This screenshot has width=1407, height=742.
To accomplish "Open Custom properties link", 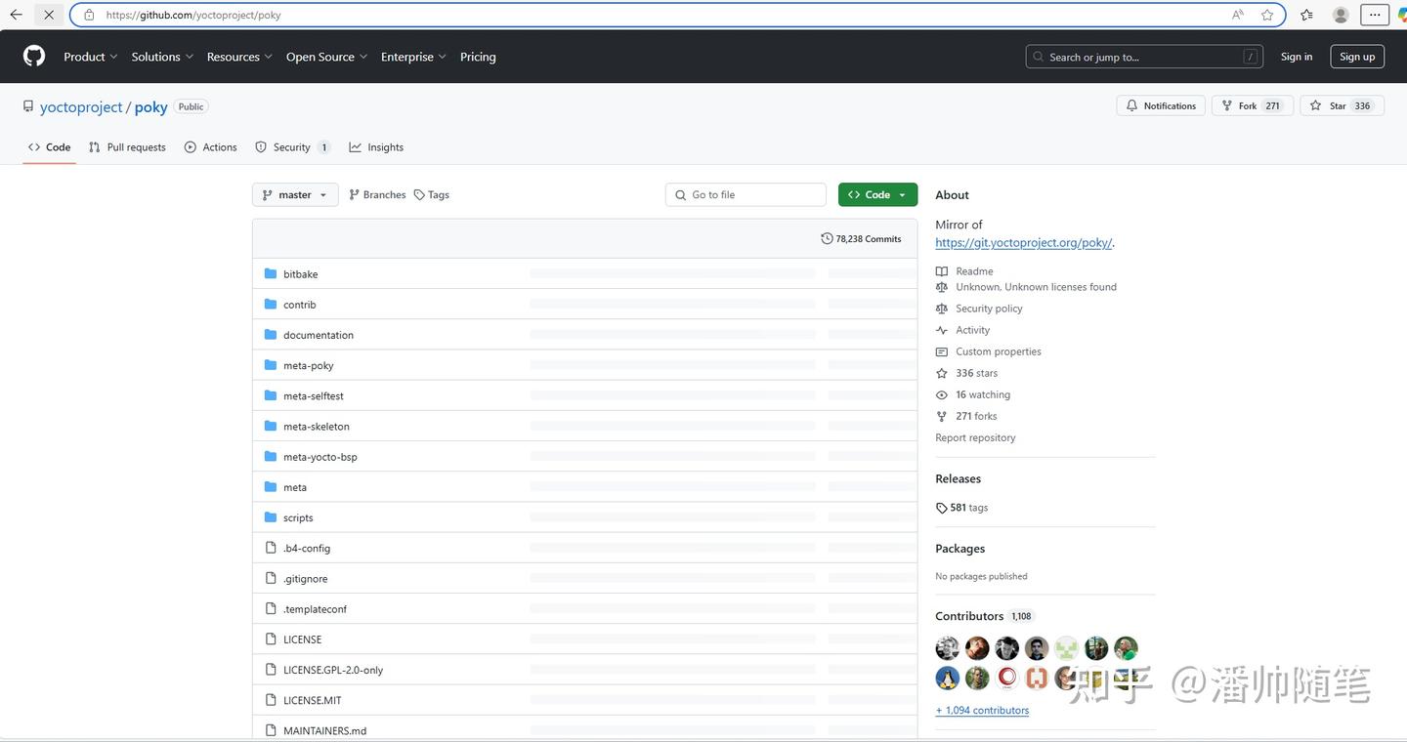I will tap(999, 351).
